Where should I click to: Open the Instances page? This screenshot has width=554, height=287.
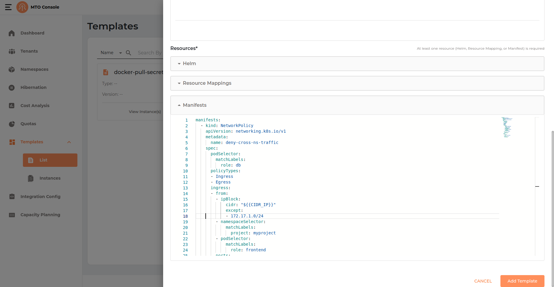(x=50, y=178)
